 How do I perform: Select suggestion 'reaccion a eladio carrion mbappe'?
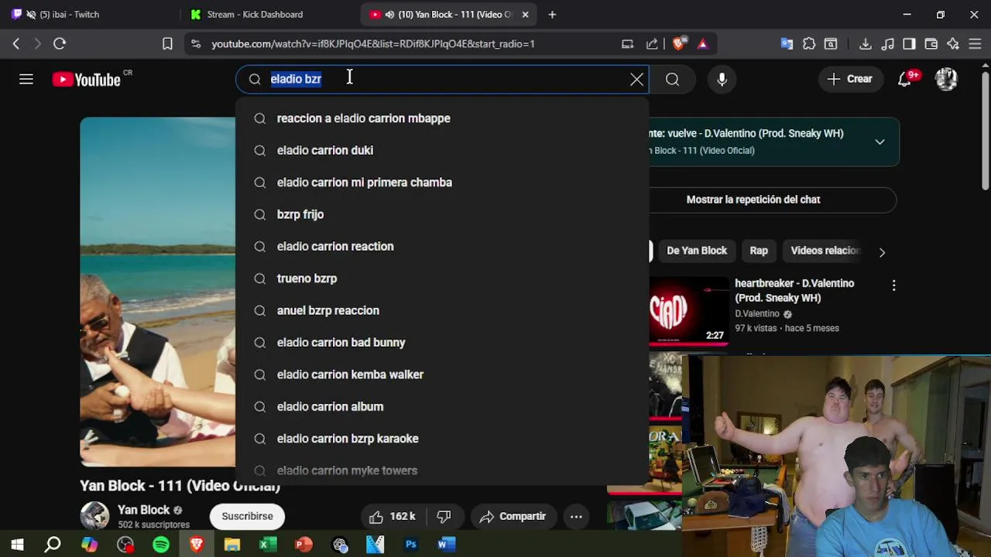[x=441, y=118]
